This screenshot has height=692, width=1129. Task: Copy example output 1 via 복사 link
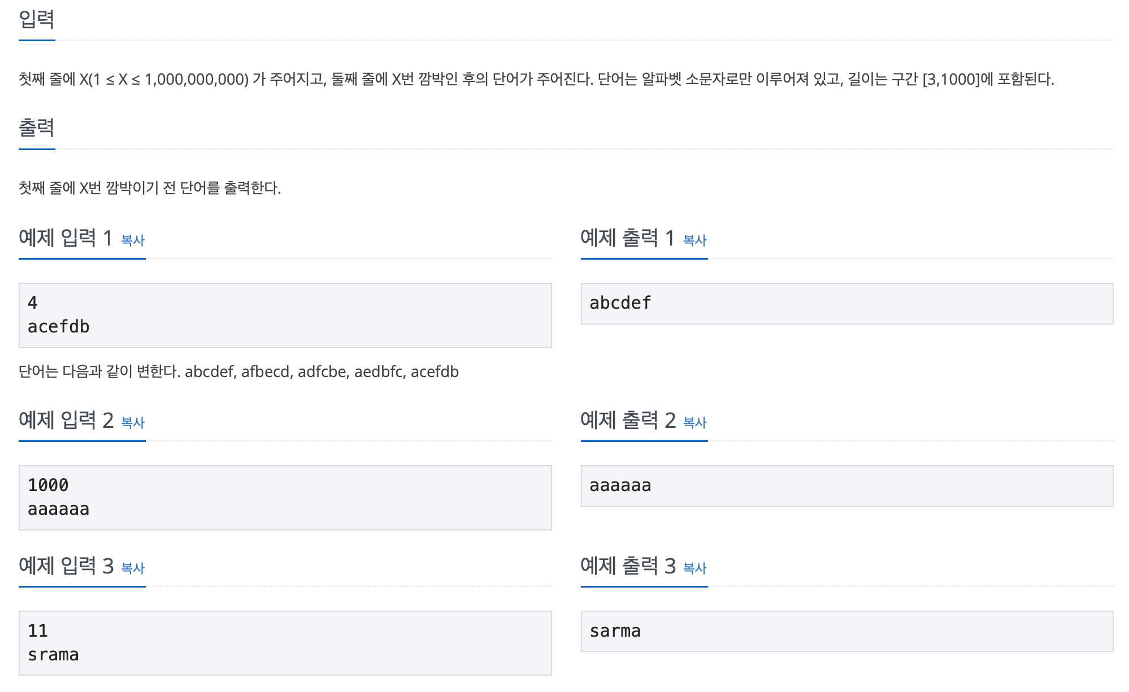click(694, 240)
